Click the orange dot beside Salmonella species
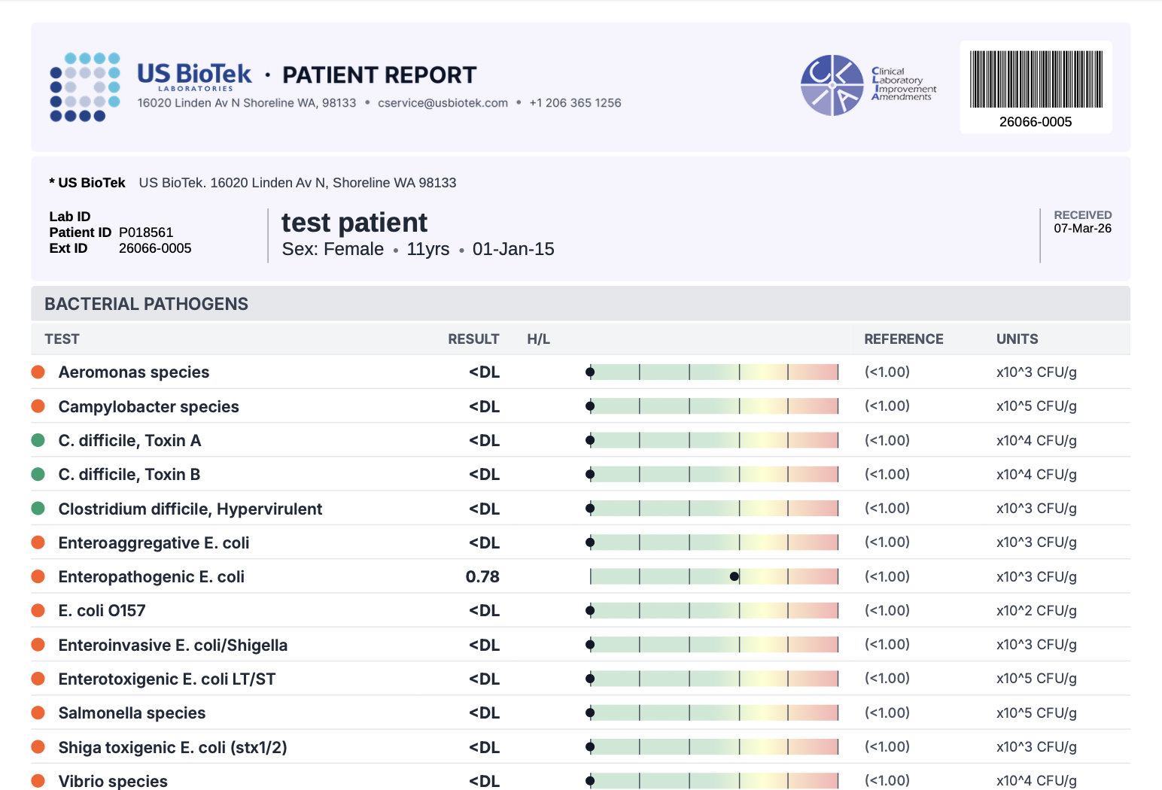Image resolution: width=1162 pixels, height=790 pixels. (x=38, y=713)
